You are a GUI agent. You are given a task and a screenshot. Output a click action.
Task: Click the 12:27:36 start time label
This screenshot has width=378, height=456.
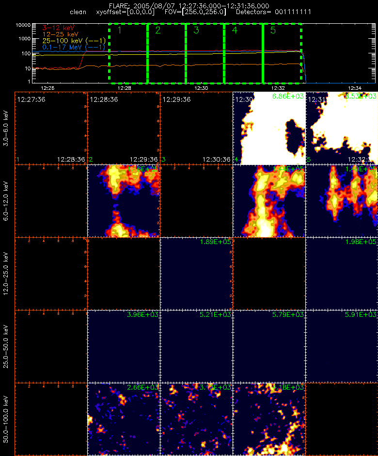(x=31, y=99)
